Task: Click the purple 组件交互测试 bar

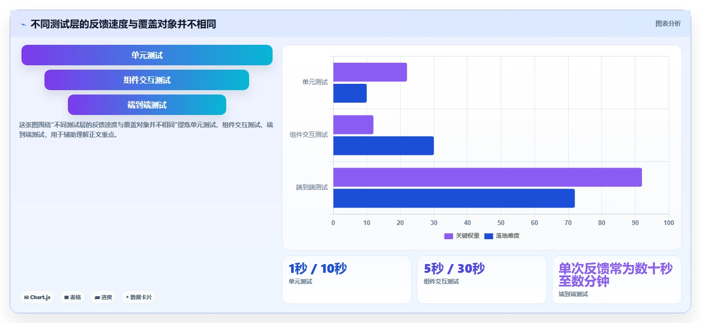Action: pyautogui.click(x=353, y=125)
